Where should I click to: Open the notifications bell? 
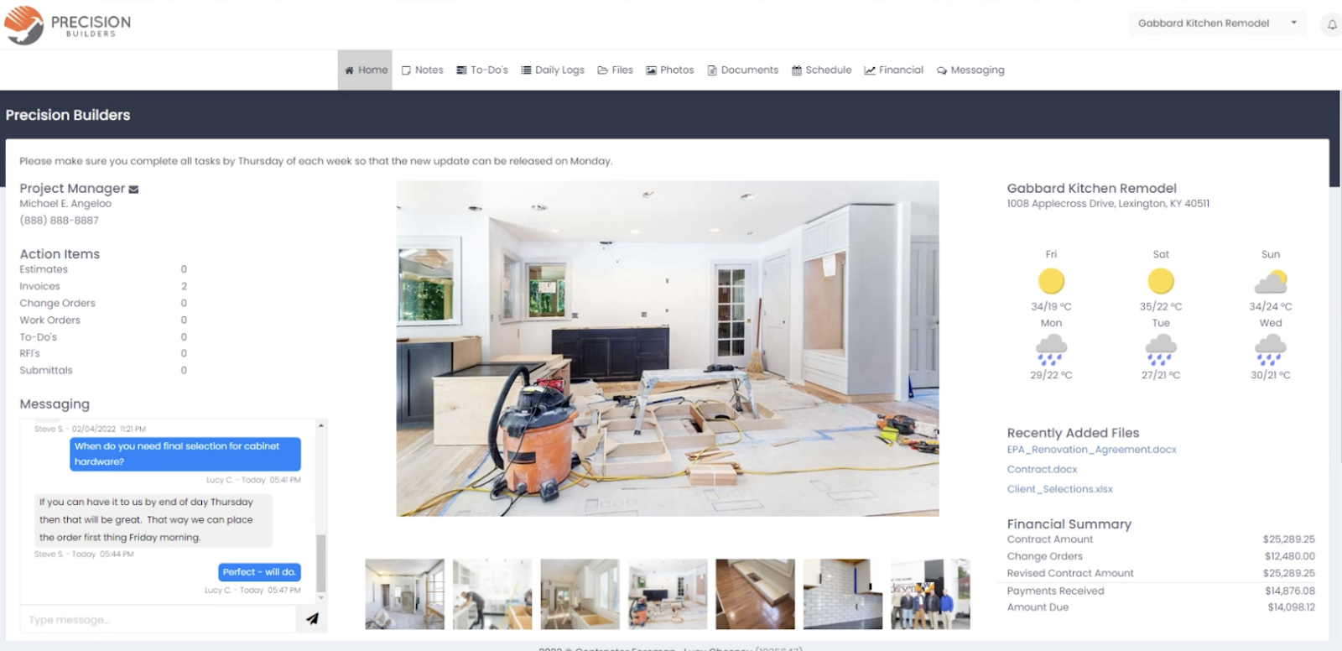[x=1332, y=25]
